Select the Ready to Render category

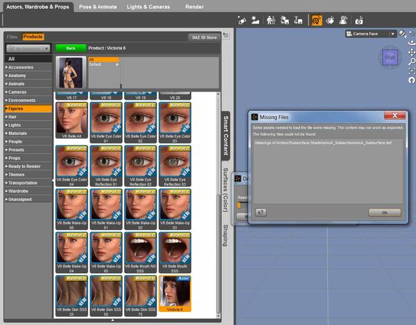[x=28, y=166]
